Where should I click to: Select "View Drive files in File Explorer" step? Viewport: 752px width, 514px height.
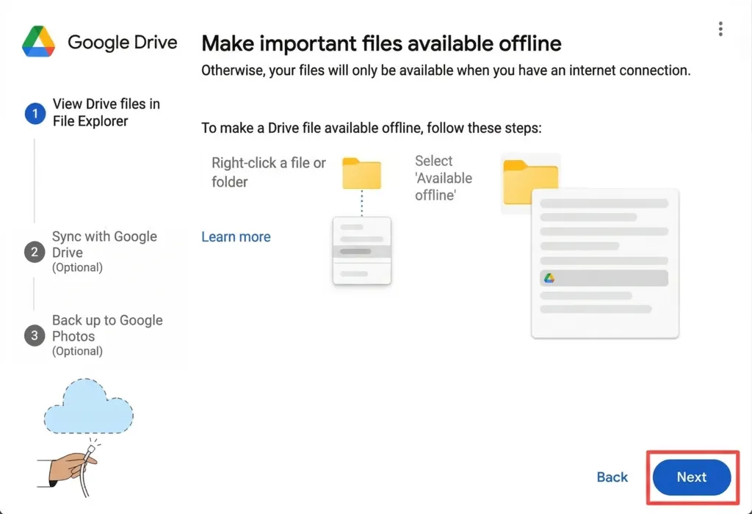click(x=106, y=113)
